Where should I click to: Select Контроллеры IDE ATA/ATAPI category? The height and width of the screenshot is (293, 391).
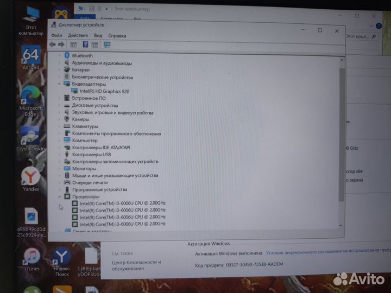click(x=101, y=148)
